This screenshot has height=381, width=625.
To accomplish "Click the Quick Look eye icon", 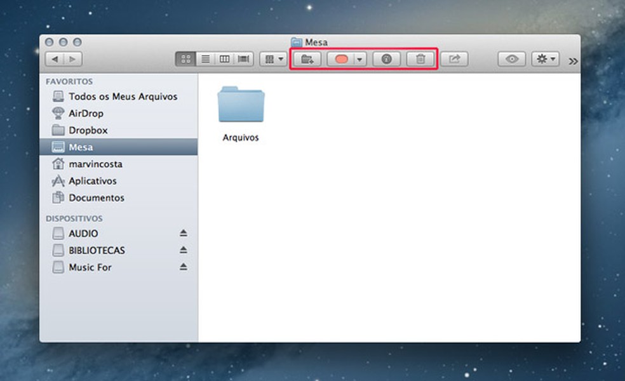I will click(x=512, y=60).
